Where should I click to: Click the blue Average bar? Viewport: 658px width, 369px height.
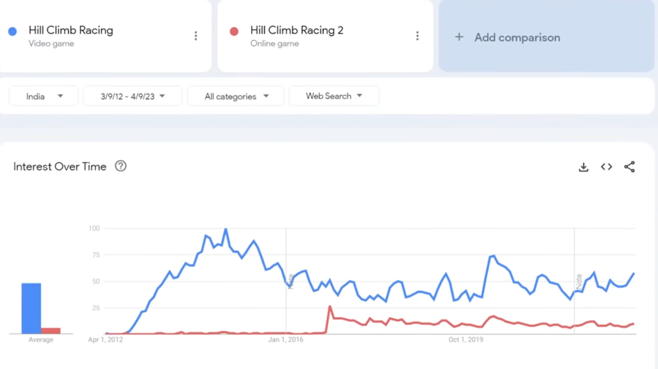click(x=31, y=308)
